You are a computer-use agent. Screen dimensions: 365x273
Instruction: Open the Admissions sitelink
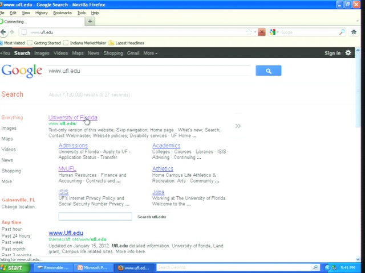pyautogui.click(x=73, y=146)
